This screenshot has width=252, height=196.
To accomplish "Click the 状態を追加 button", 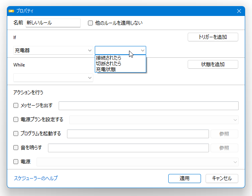I will click(x=213, y=64).
